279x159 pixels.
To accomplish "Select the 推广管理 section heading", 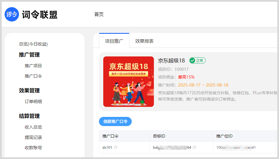I will coord(29,55).
